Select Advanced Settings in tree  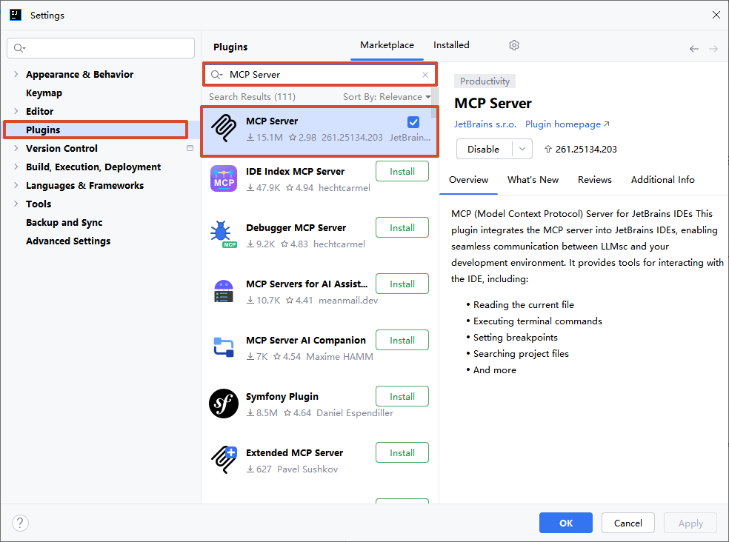tap(68, 241)
